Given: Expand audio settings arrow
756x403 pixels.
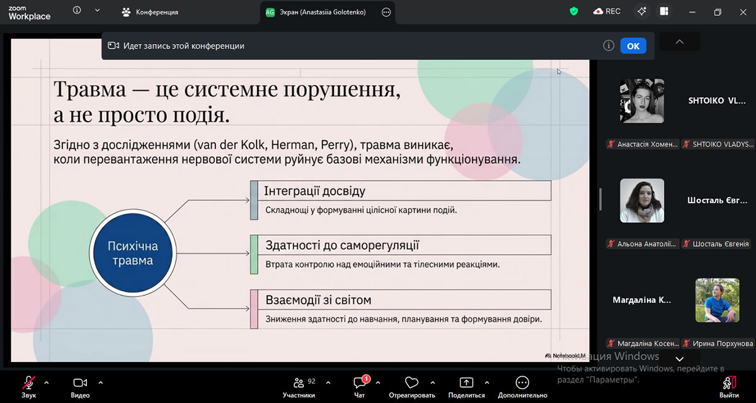Looking at the screenshot, I should (47, 382).
